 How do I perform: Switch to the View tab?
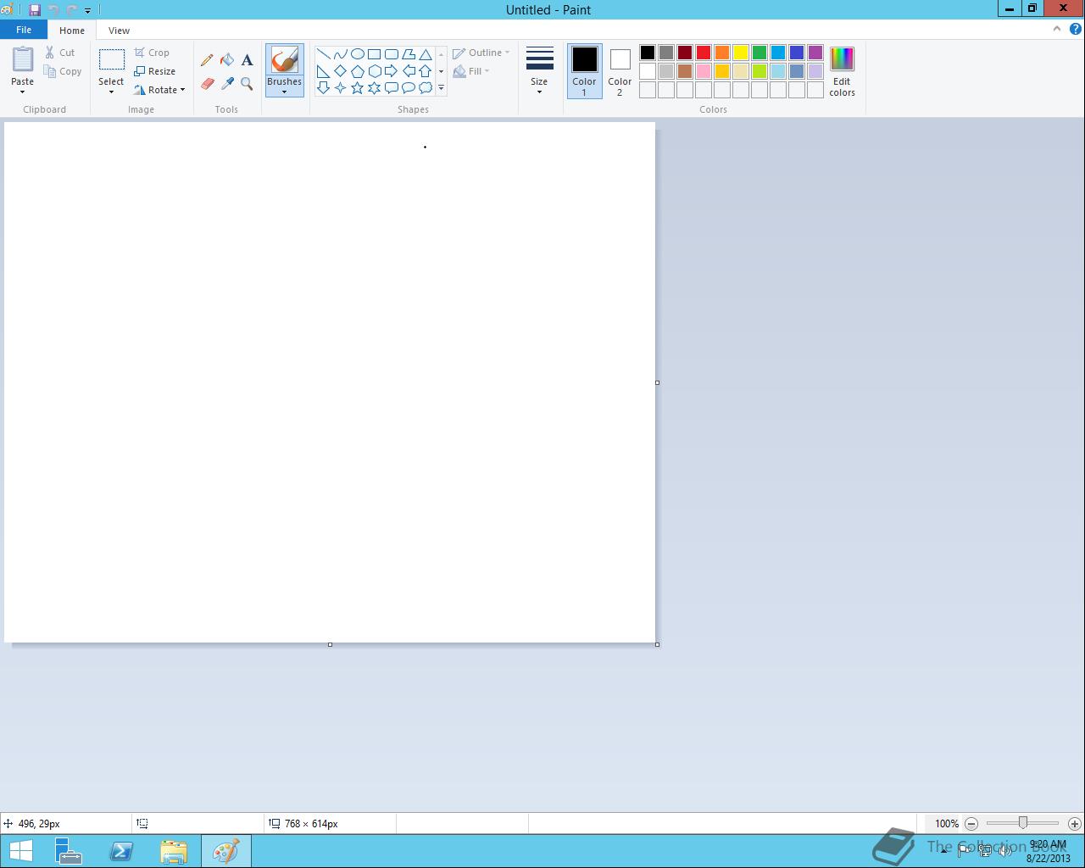(119, 31)
